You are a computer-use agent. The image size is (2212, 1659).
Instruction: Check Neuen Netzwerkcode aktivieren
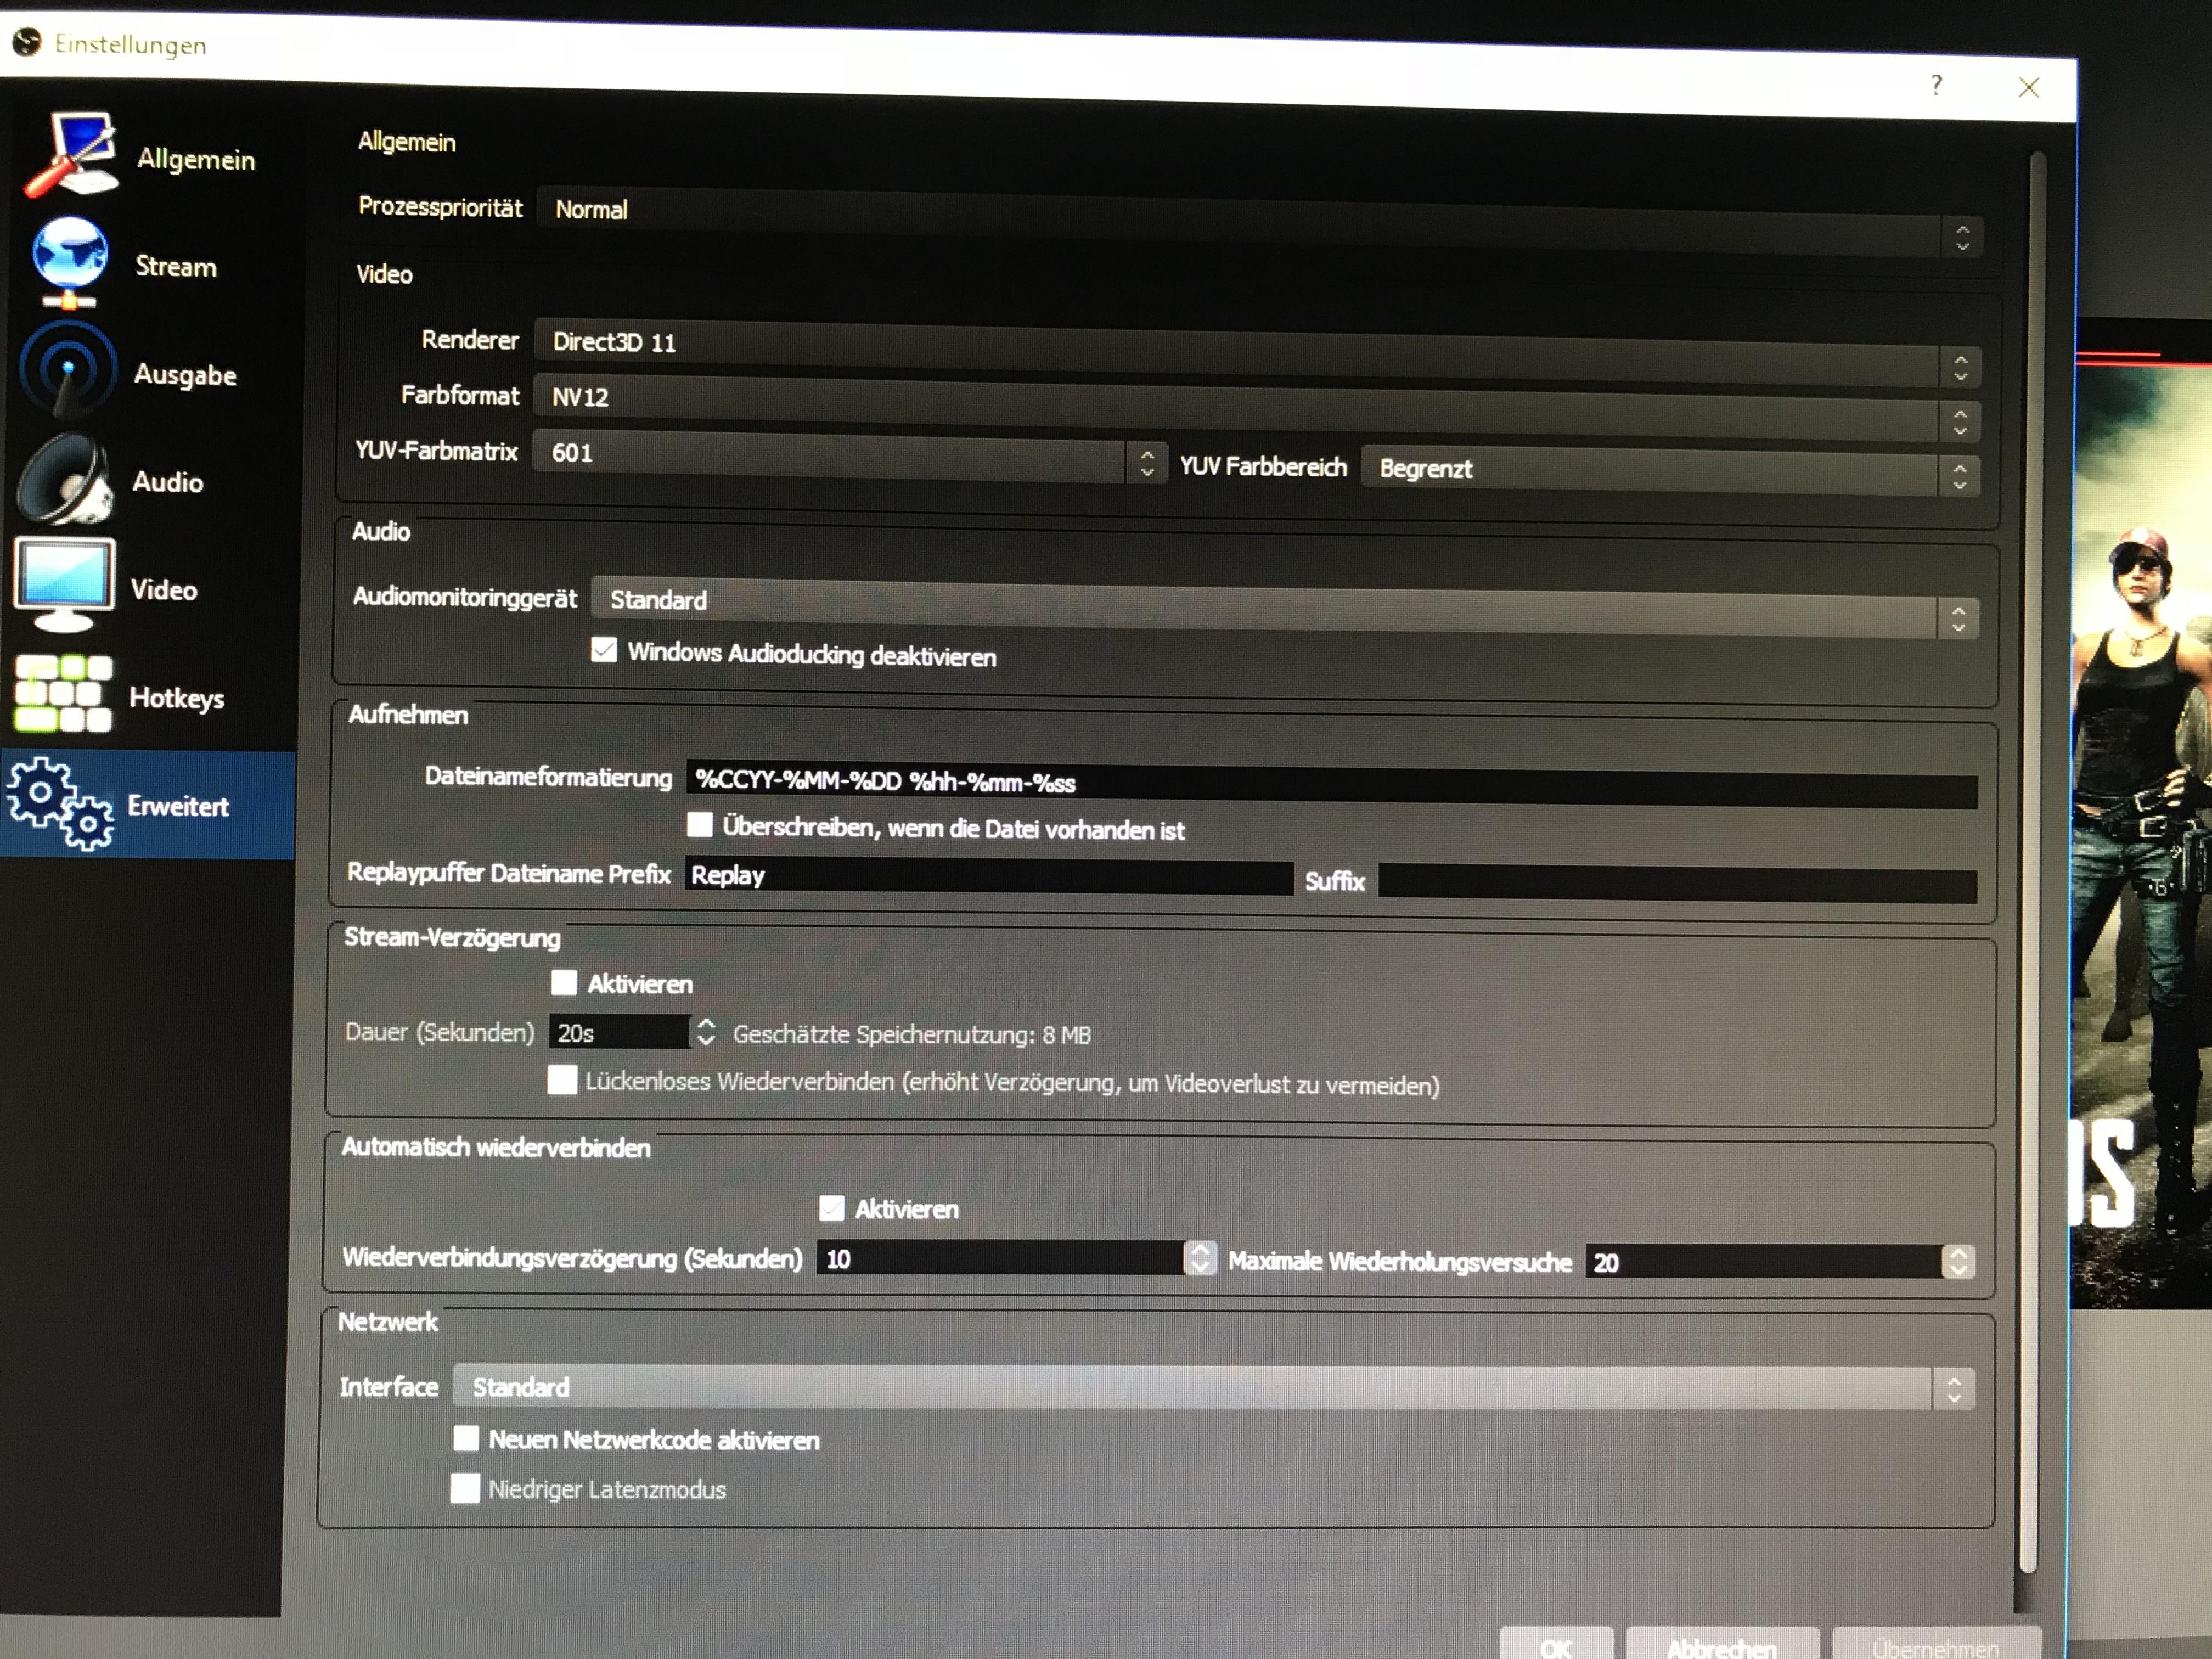(x=466, y=1438)
